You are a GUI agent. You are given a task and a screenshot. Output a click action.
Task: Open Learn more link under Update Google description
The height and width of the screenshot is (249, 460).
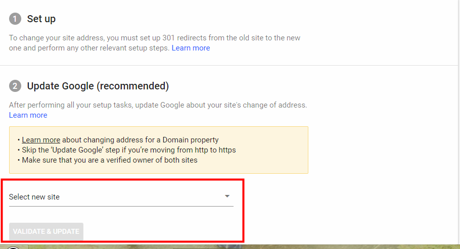(x=28, y=115)
